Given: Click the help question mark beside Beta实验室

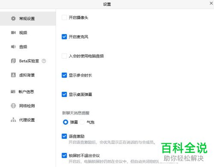Looking at the screenshot, I should coord(44,61).
